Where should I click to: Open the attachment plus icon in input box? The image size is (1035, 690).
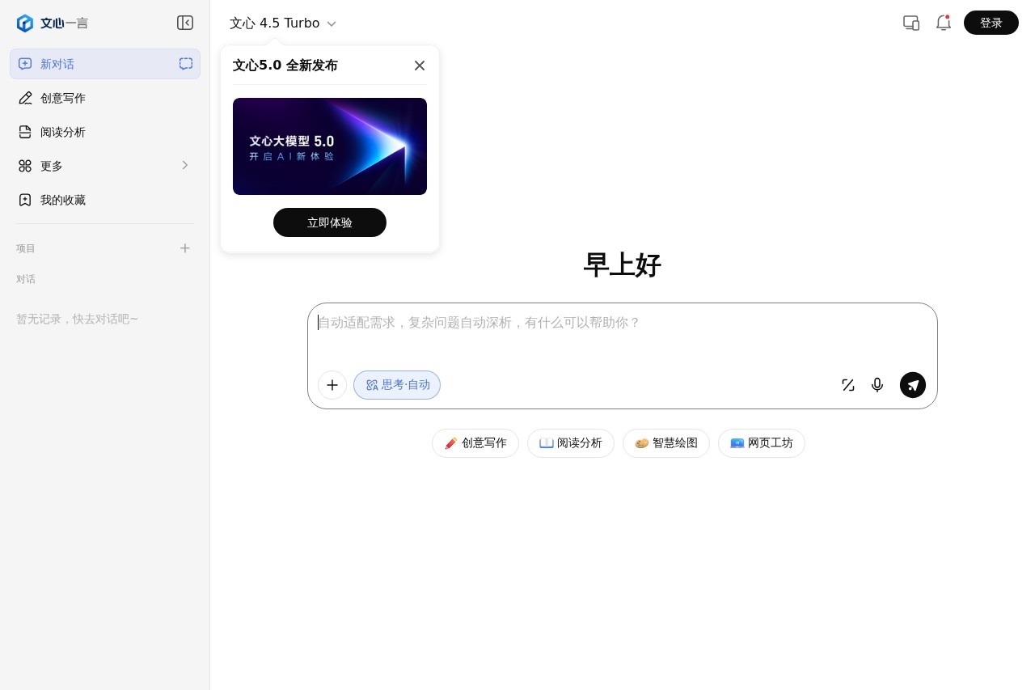coord(332,385)
